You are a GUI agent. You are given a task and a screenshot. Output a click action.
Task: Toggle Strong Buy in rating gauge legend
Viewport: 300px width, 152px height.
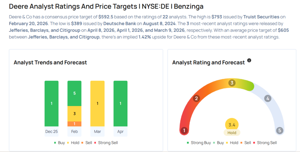click(x=199, y=143)
